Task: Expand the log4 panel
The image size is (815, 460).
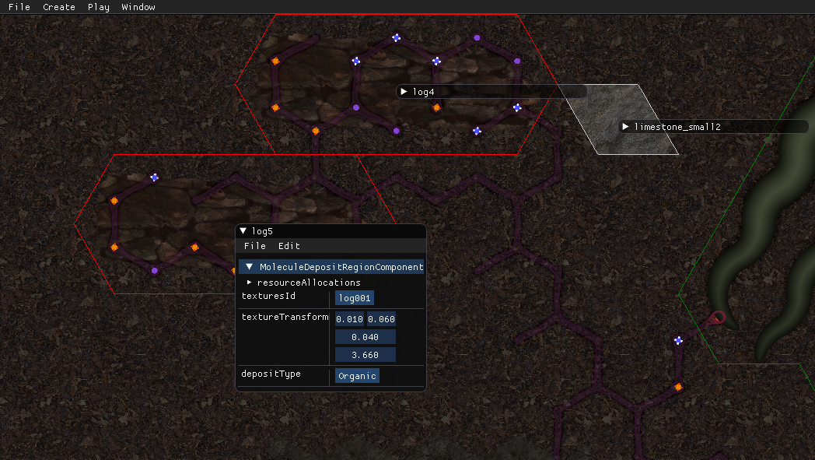Action: (404, 92)
